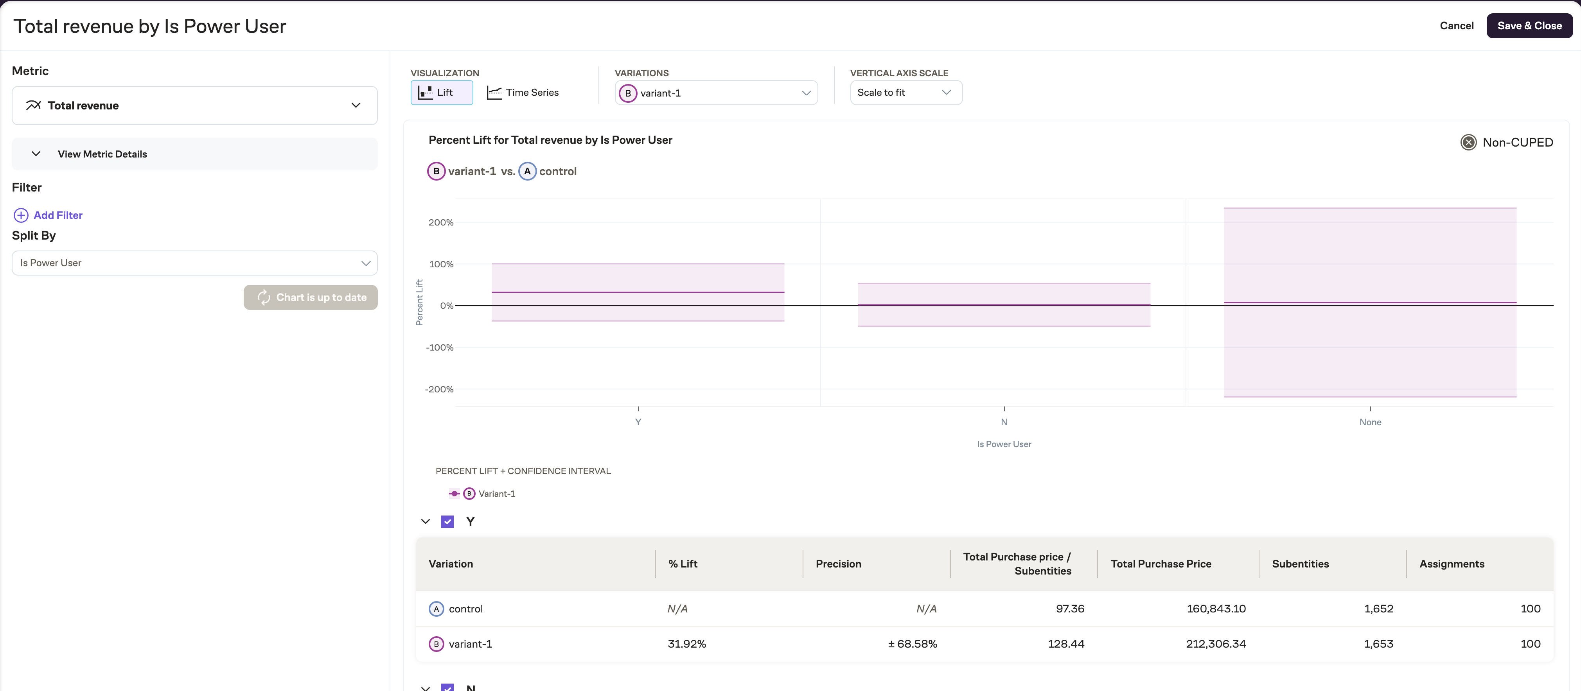Click the control A badge in chart header

pyautogui.click(x=527, y=171)
